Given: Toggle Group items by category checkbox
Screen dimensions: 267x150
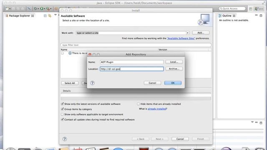Looking at the screenshot, I should pyautogui.click(x=62, y=109).
